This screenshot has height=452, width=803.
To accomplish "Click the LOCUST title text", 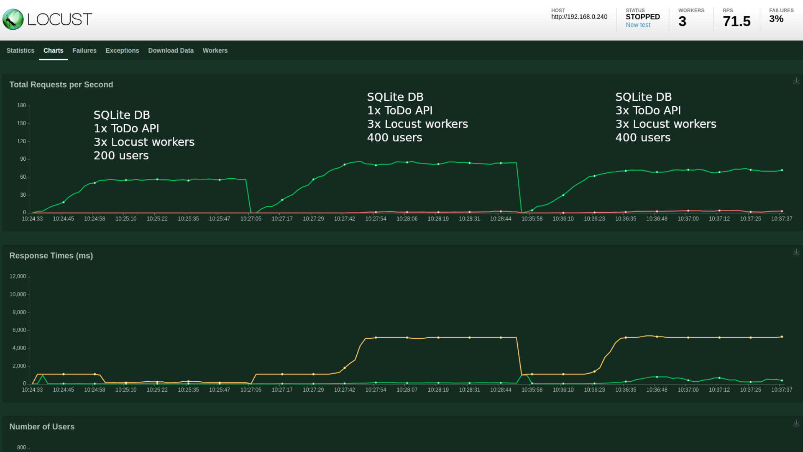I will pos(59,19).
